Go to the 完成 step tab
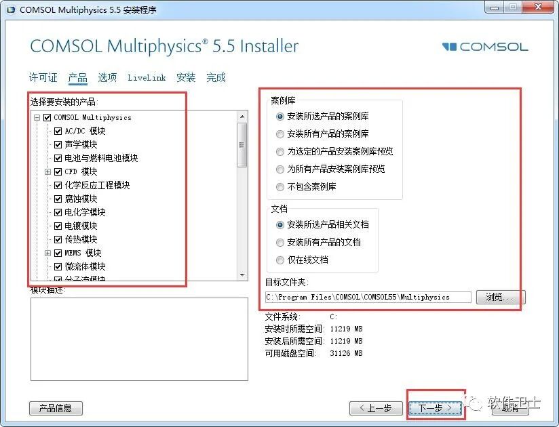 click(x=216, y=77)
